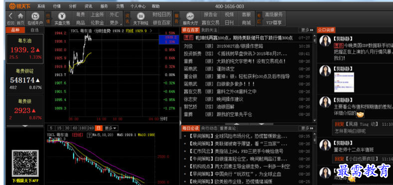The height and width of the screenshot is (185, 393).
Task: Set chart period to 60 minutes
Action: pos(75,128)
